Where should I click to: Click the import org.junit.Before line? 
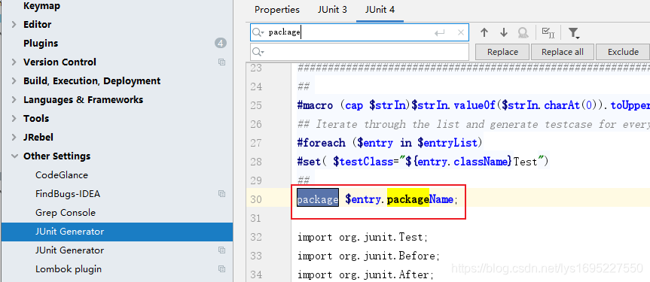coord(368,256)
